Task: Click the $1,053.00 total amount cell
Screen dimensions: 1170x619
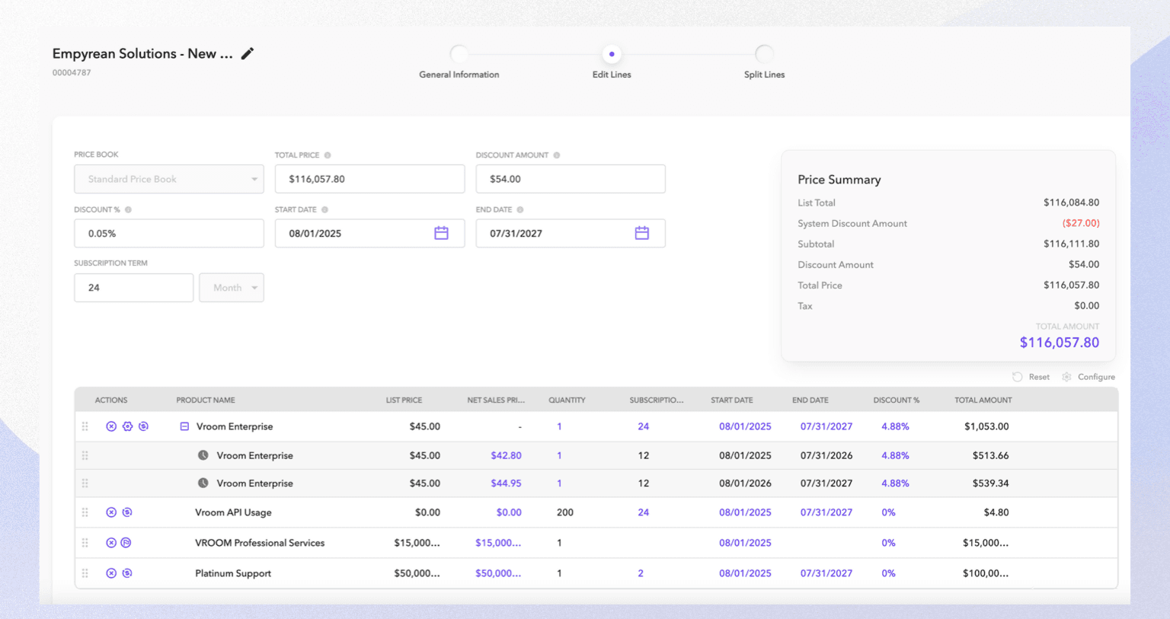Action: click(986, 426)
